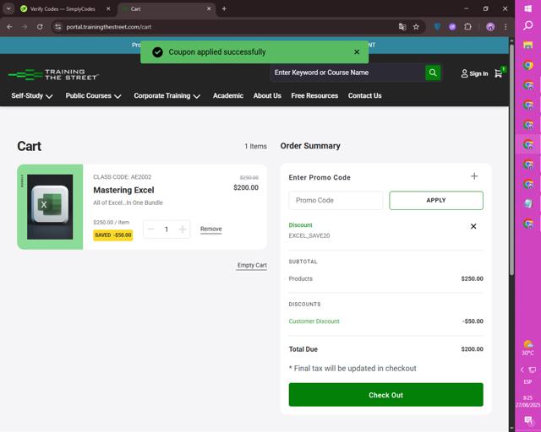Click the Sign In link text
Screen dimensions: 541x432
(x=478, y=73)
